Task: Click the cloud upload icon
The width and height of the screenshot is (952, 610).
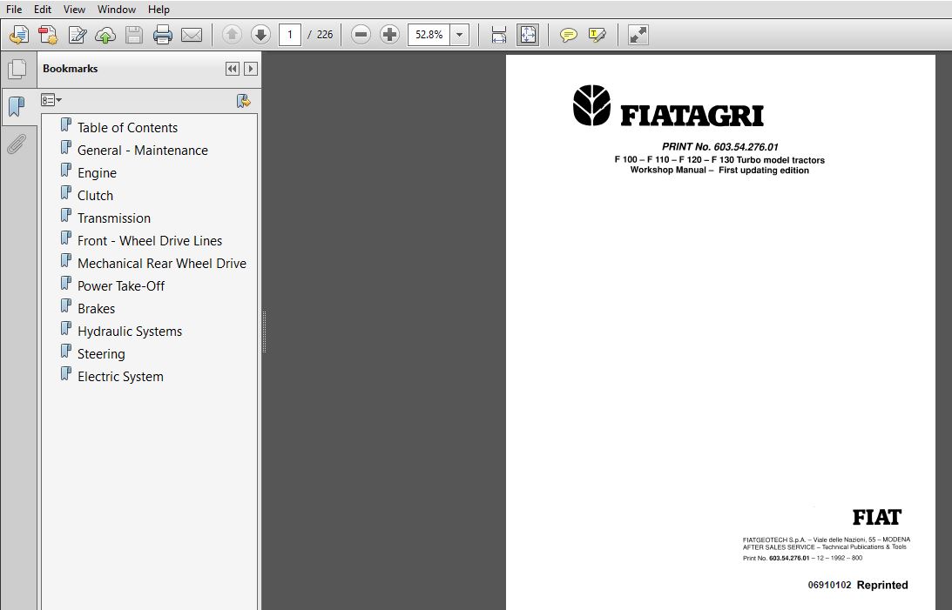Action: tap(105, 35)
